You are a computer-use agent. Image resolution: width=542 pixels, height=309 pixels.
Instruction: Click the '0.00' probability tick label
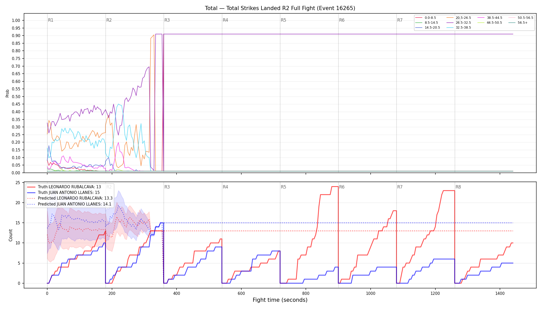pyautogui.click(x=16, y=173)
